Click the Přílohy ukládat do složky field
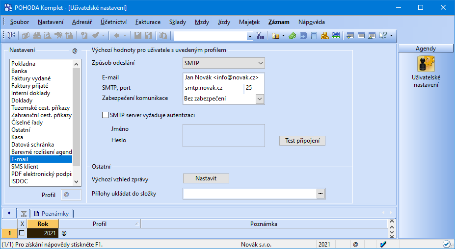The image size is (455, 249). pos(249,194)
